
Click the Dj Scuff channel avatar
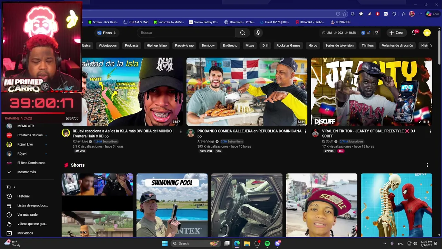pyautogui.click(x=315, y=133)
